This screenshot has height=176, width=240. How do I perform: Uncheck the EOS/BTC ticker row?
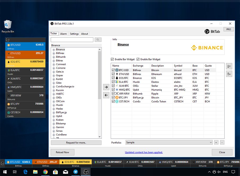(x=113, y=78)
